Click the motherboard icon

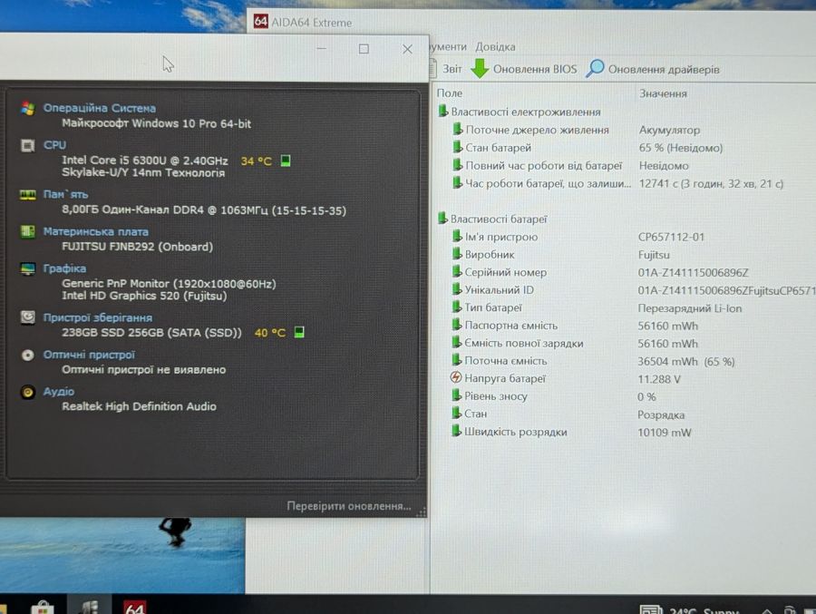27,231
